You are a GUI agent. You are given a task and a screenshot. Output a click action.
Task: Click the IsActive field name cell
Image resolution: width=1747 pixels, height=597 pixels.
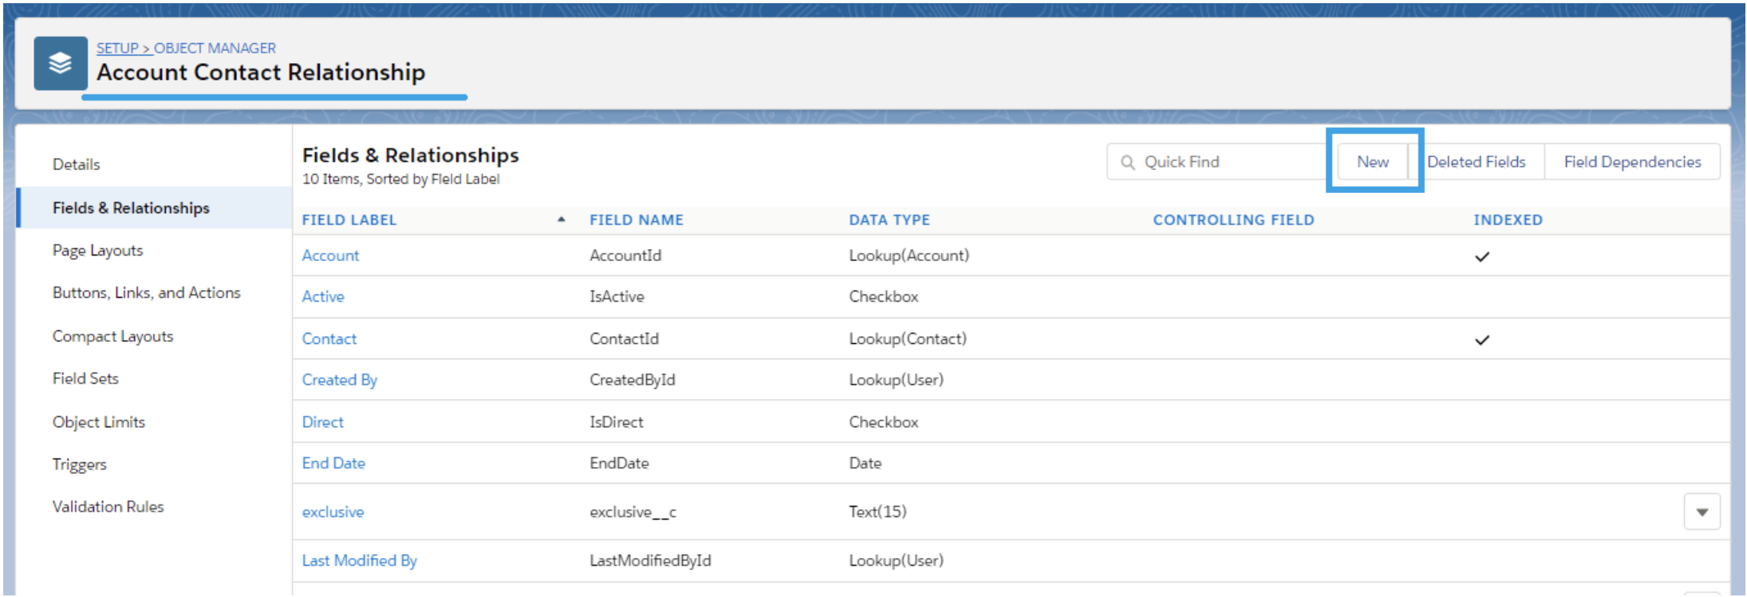617,296
